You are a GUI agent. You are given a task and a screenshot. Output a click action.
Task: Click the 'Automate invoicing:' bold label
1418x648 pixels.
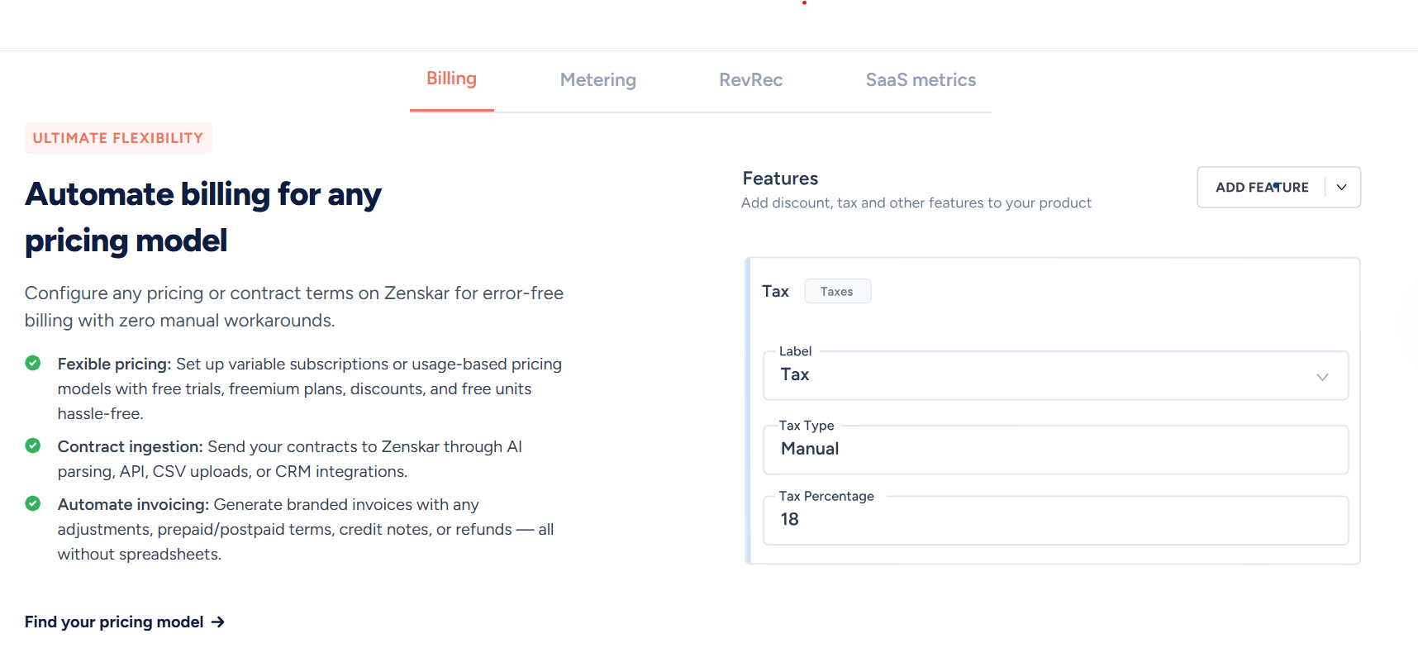click(x=133, y=505)
